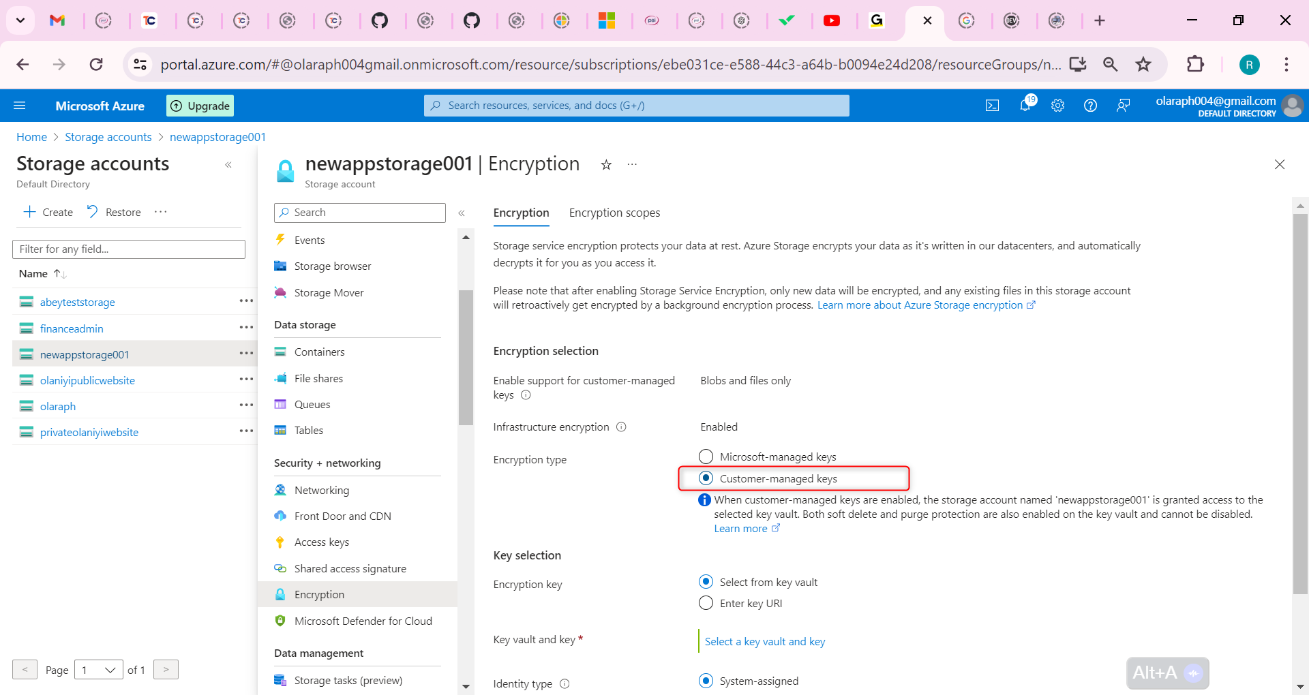View Azure notifications bell
This screenshot has height=695, width=1309.
click(1025, 105)
